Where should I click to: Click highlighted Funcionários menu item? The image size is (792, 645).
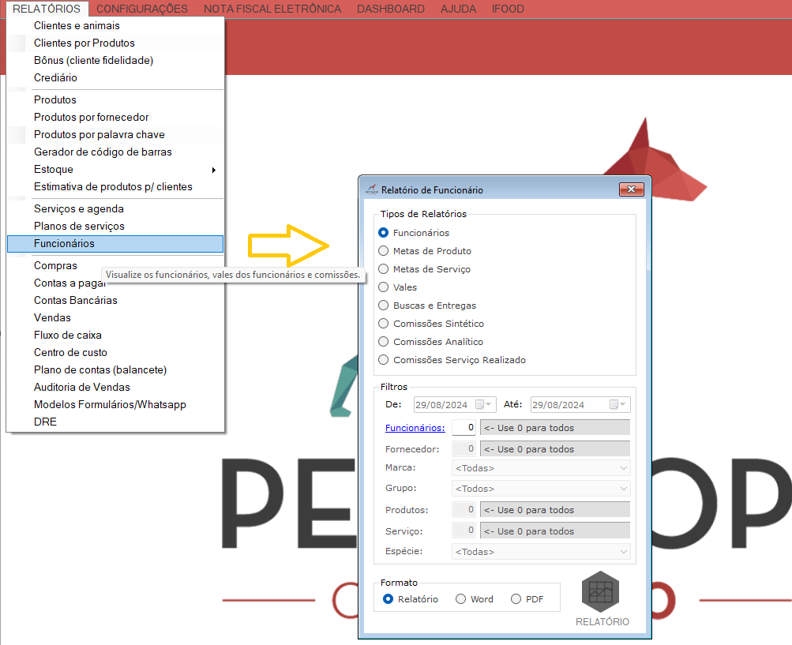pyautogui.click(x=115, y=243)
